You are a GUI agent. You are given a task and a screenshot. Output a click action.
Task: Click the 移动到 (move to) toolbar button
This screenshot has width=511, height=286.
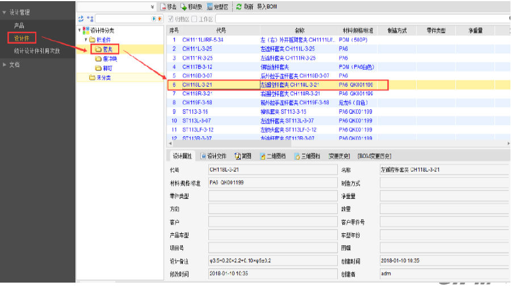tap(191, 7)
